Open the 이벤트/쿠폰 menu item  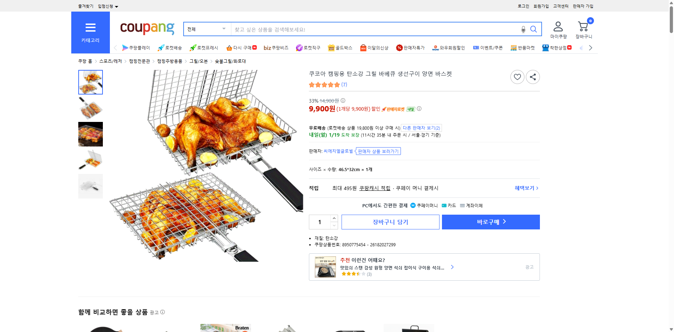coord(488,47)
